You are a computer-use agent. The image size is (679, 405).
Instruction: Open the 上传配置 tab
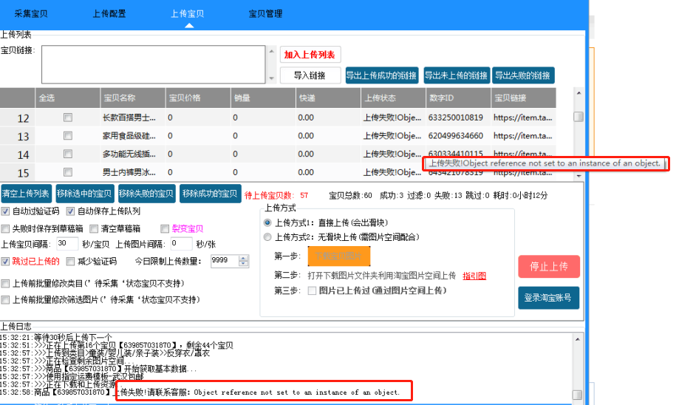109,14
